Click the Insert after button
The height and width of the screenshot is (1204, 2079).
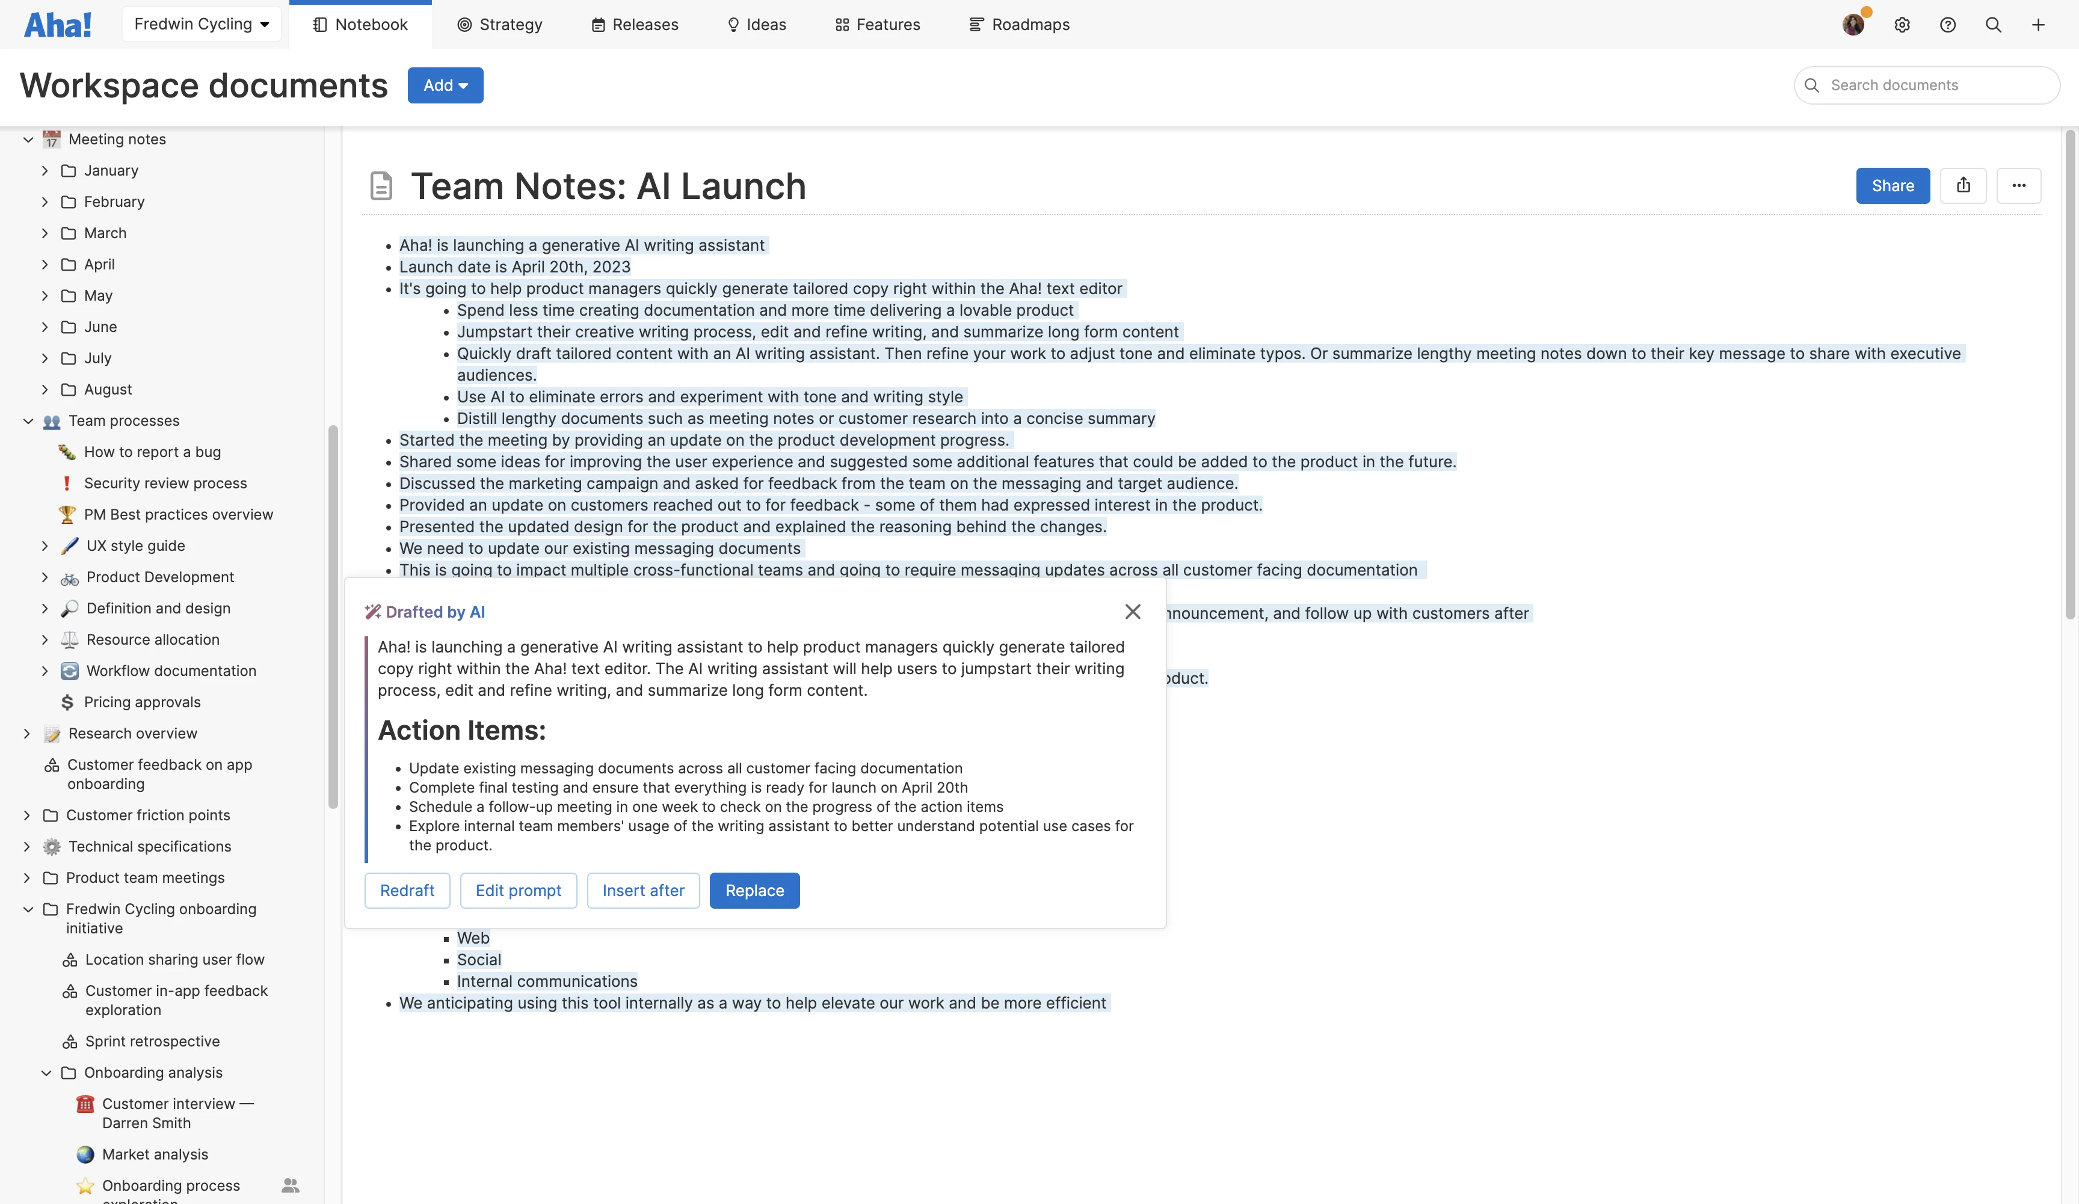coord(642,891)
